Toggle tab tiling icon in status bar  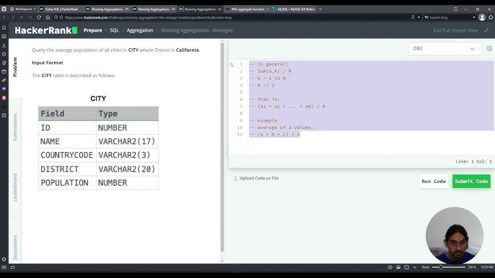tap(407, 267)
